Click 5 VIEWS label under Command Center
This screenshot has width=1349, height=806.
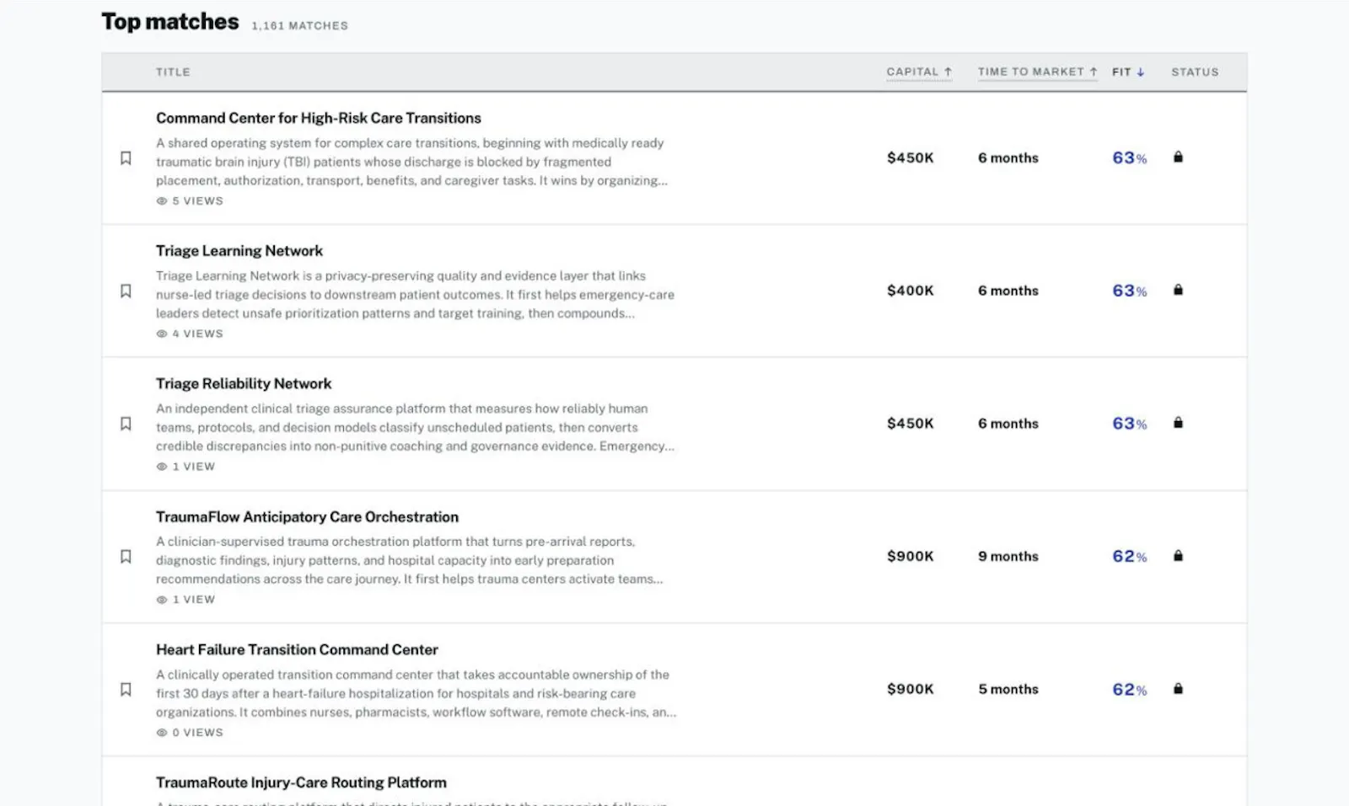(197, 201)
